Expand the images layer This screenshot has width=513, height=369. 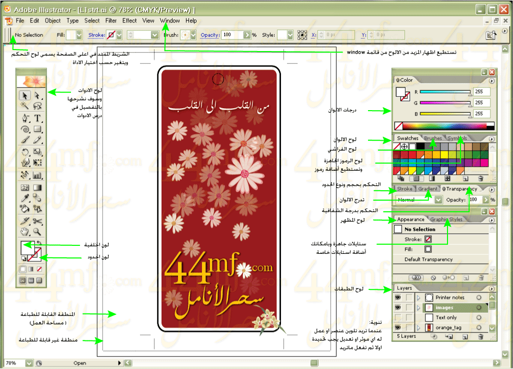418,308
